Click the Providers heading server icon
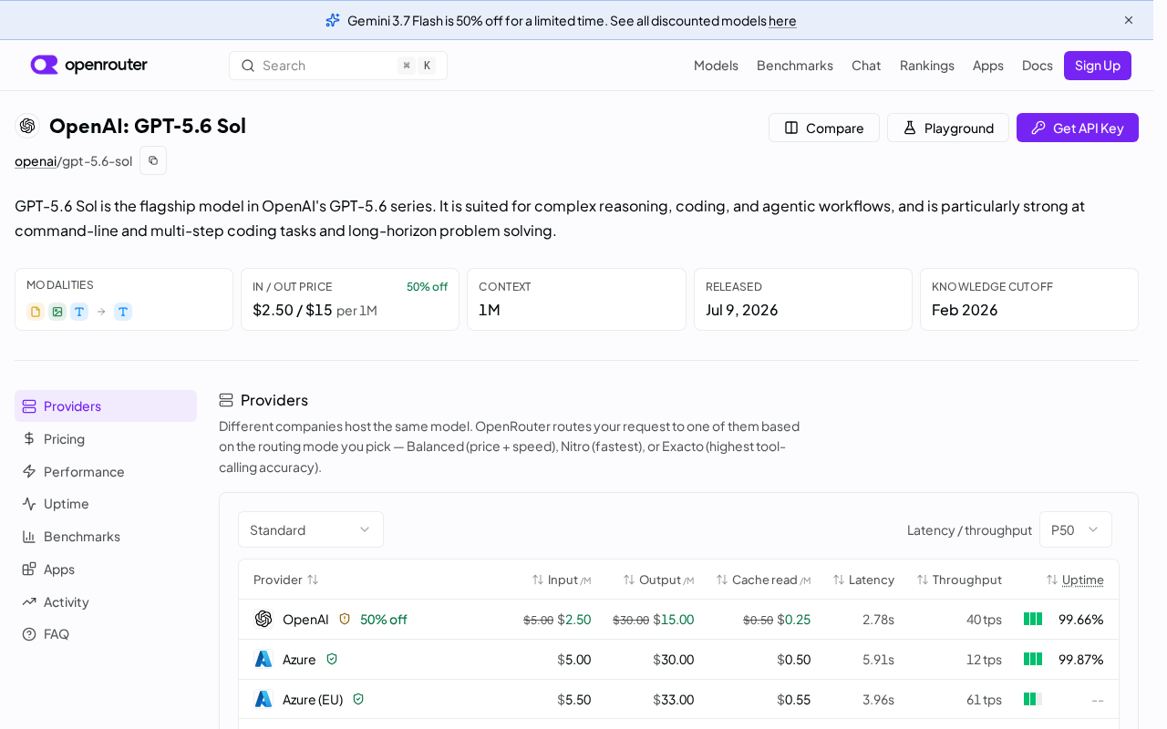 [x=226, y=400]
